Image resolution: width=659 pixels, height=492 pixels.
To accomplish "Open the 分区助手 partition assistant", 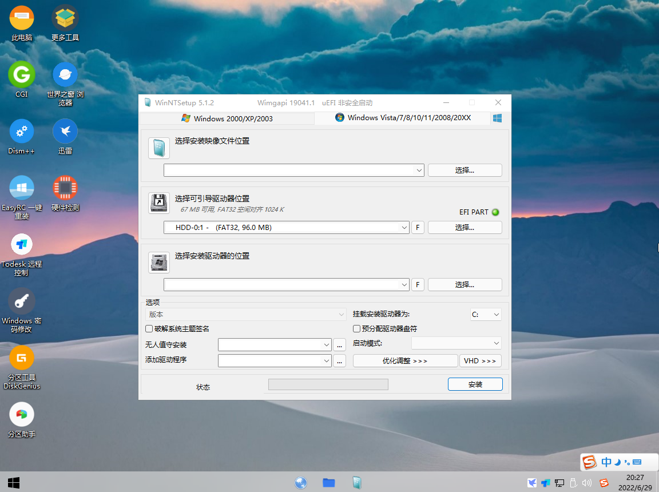I will [x=21, y=414].
